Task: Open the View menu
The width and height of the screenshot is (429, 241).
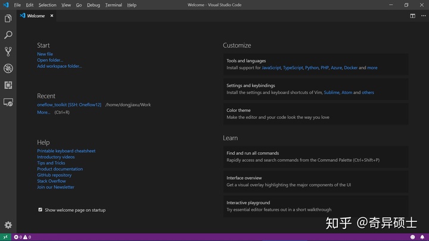Action: tap(66, 5)
